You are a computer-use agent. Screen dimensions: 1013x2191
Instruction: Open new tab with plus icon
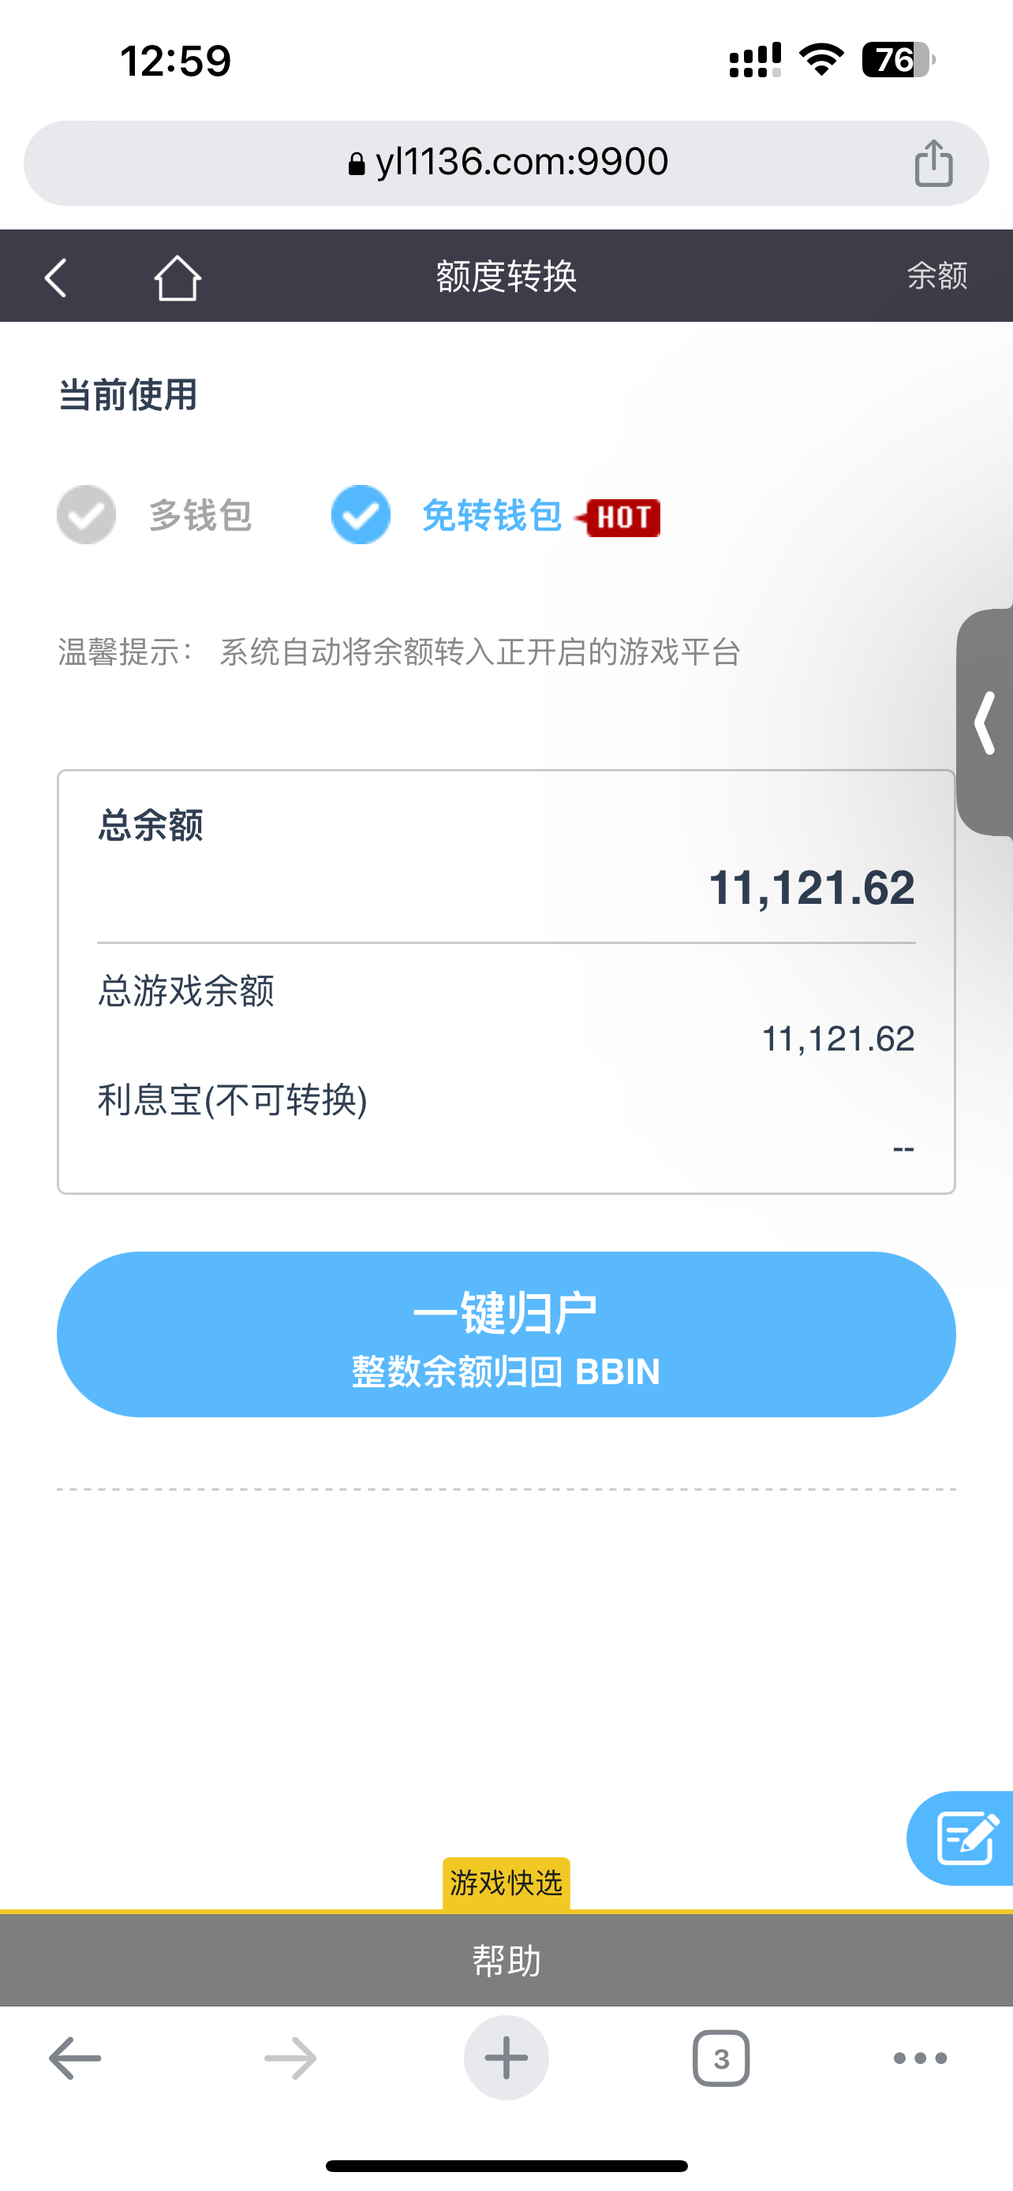(x=506, y=2058)
